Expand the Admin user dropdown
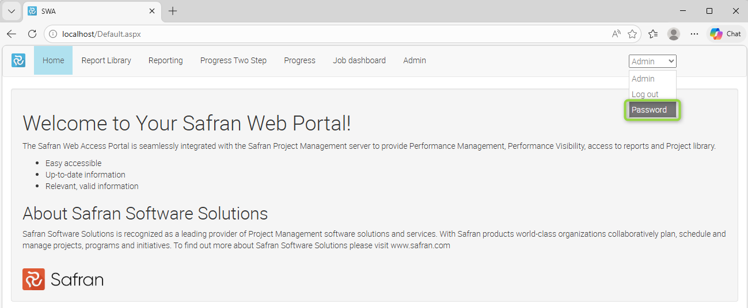Viewport: 748px width, 308px height. pyautogui.click(x=652, y=61)
